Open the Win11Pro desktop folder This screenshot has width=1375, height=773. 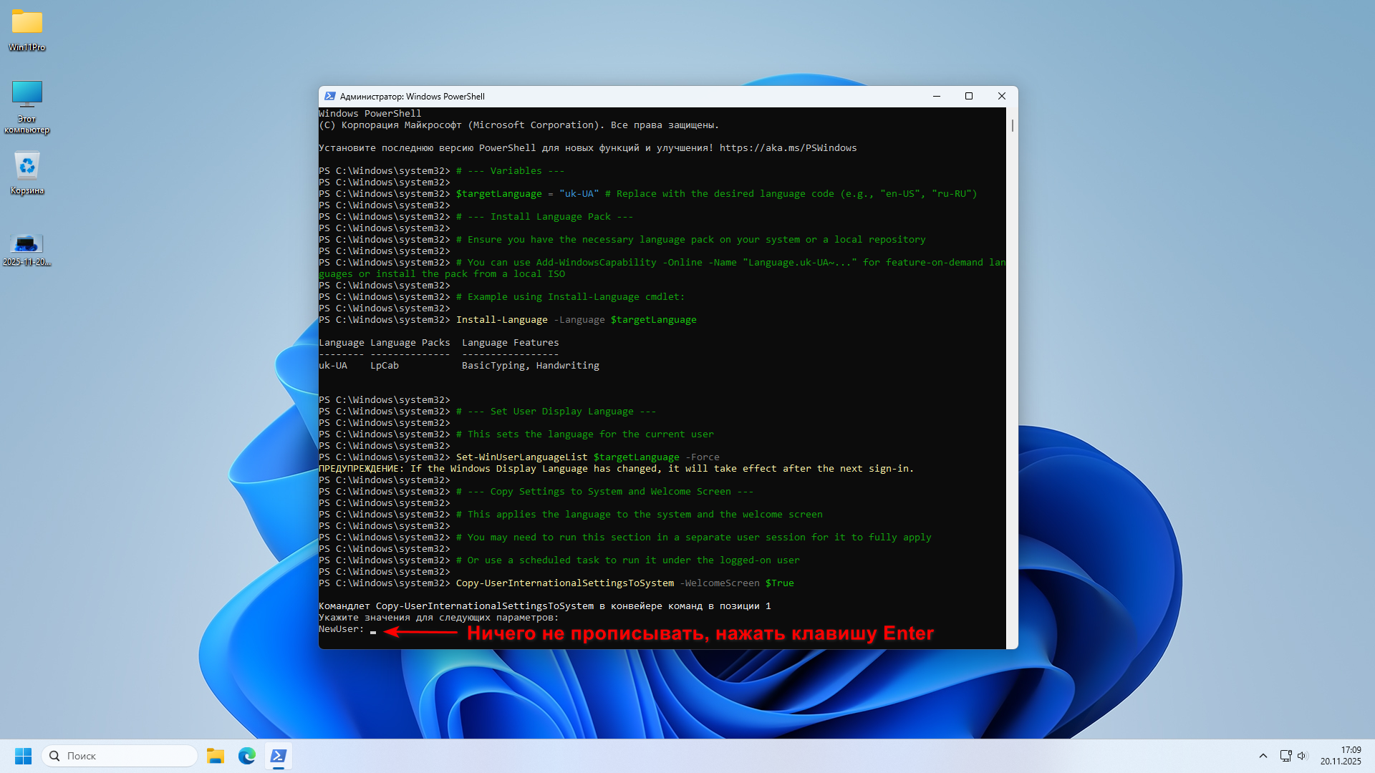coord(27,24)
